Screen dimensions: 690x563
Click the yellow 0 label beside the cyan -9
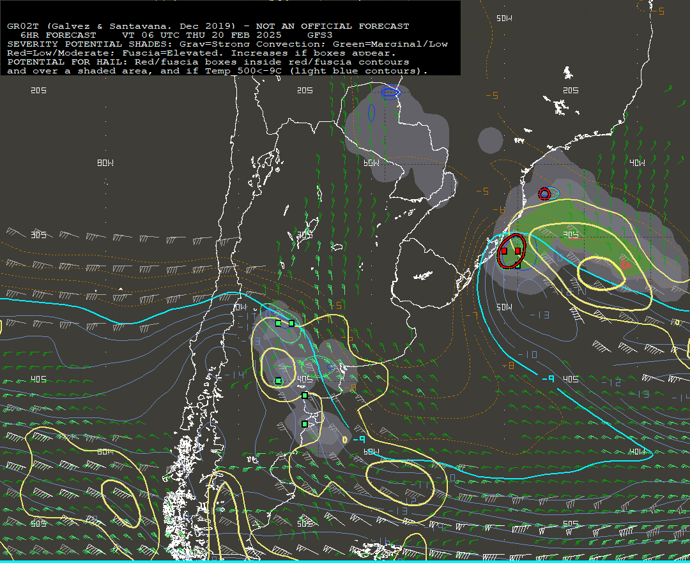[x=345, y=440]
